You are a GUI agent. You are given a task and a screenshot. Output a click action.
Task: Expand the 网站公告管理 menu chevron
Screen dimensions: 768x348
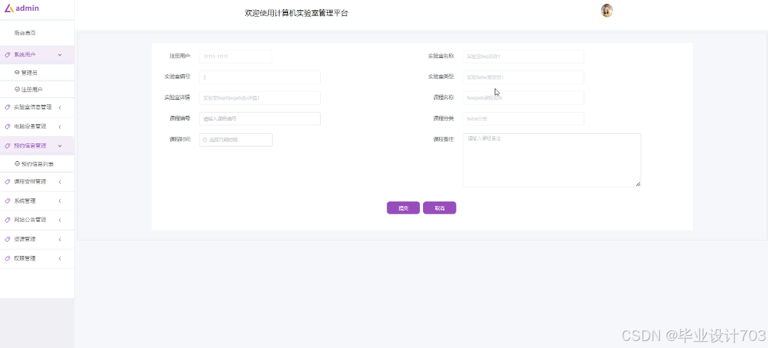(60, 220)
